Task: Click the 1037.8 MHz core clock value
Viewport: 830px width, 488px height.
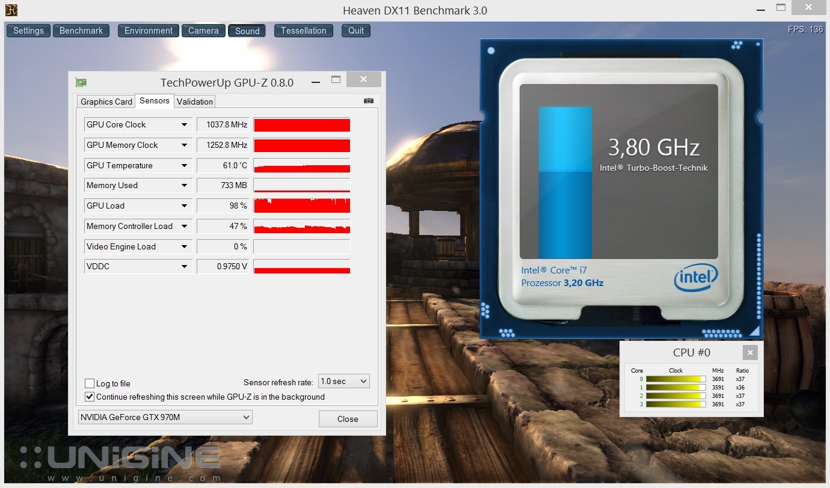Action: pyautogui.click(x=223, y=124)
